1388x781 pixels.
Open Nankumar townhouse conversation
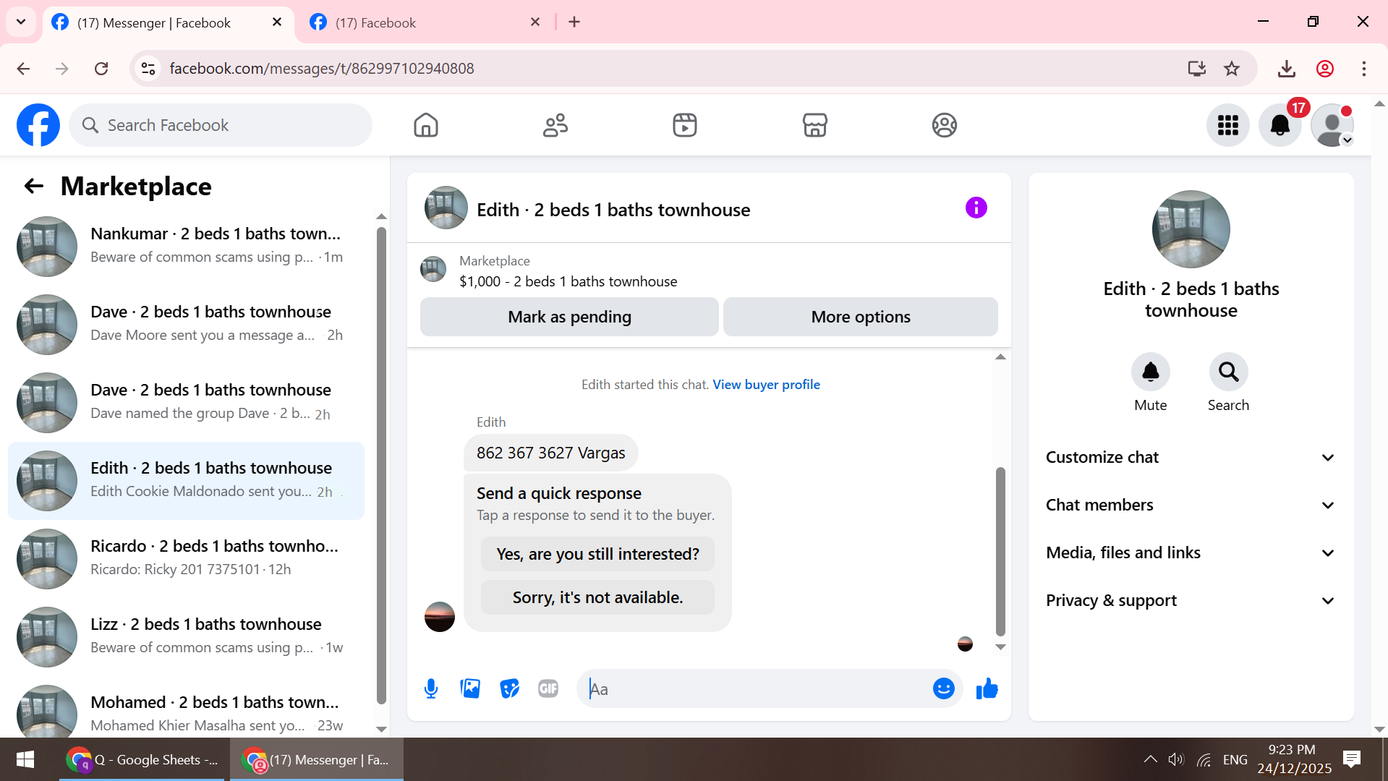pos(187,246)
